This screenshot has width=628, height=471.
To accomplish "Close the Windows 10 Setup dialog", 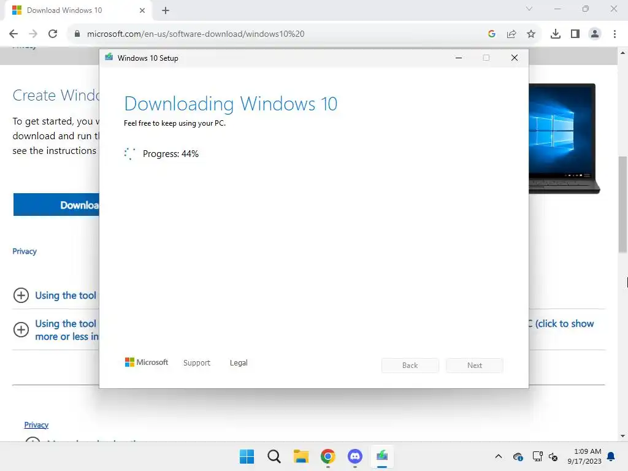I will pos(515,58).
